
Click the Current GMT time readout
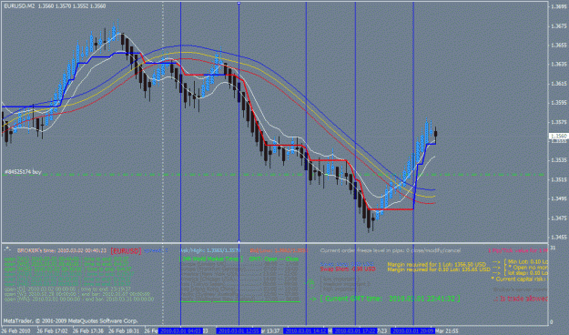pos(391,299)
